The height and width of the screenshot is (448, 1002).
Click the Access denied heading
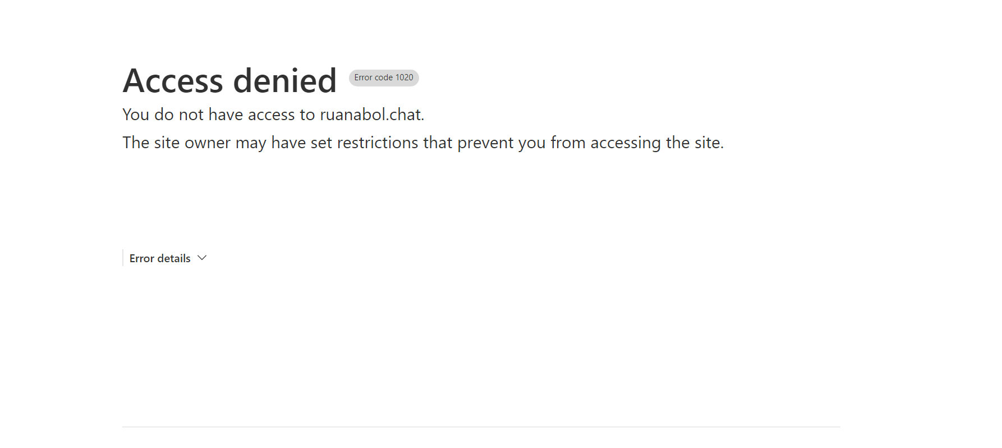[229, 81]
